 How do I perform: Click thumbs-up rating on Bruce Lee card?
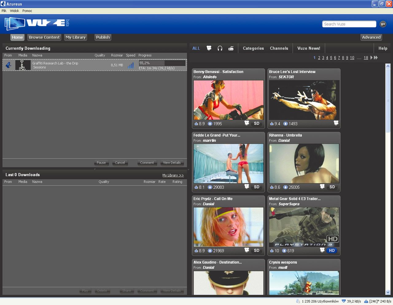(272, 124)
